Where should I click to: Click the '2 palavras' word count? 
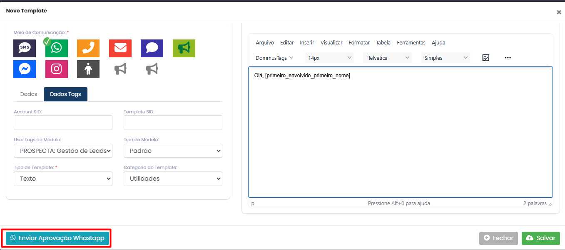pyautogui.click(x=535, y=203)
